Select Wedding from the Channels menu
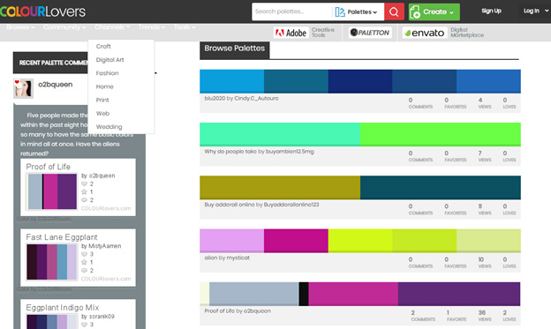This screenshot has width=551, height=329. (109, 126)
